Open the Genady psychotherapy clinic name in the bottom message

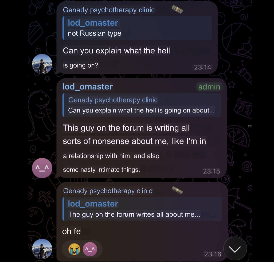(108, 191)
